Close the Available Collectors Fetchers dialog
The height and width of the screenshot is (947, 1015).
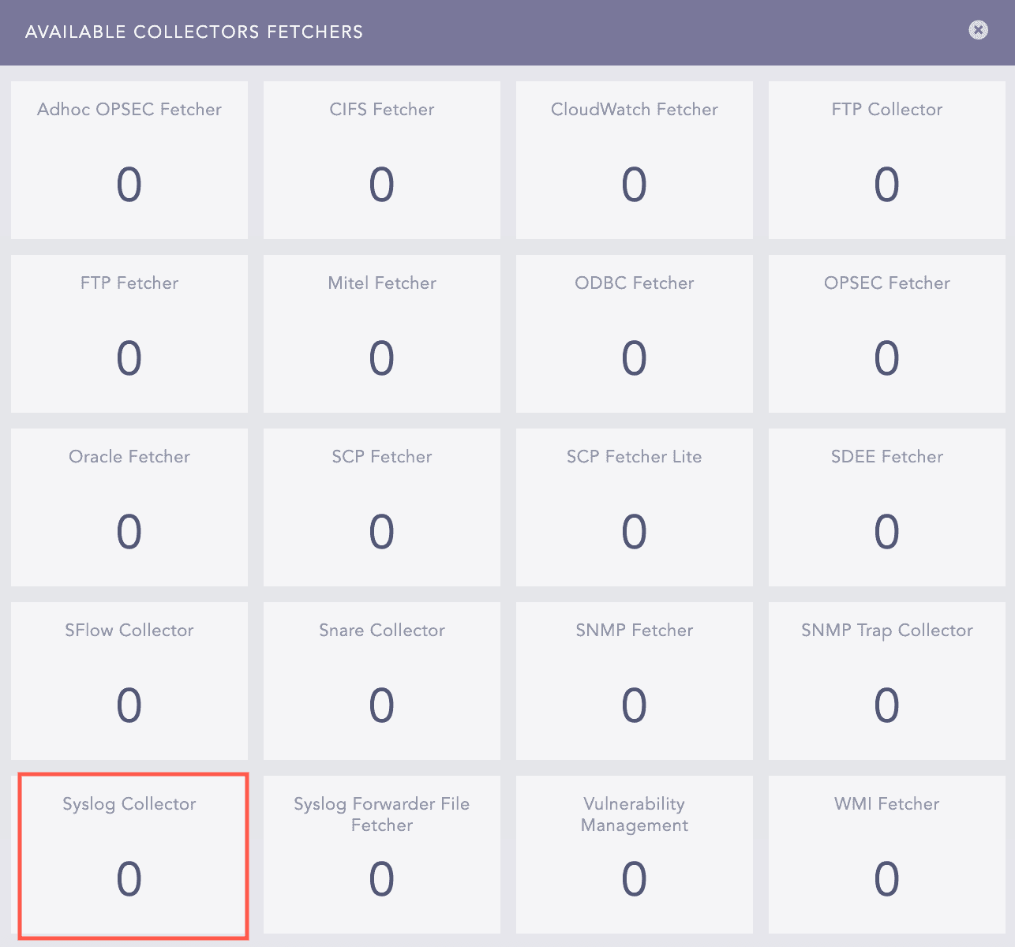point(978,30)
